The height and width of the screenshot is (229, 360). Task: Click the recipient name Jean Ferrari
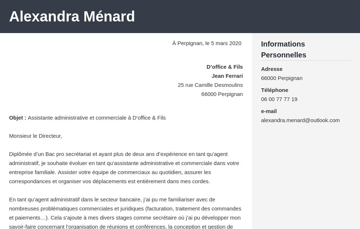[227, 76]
